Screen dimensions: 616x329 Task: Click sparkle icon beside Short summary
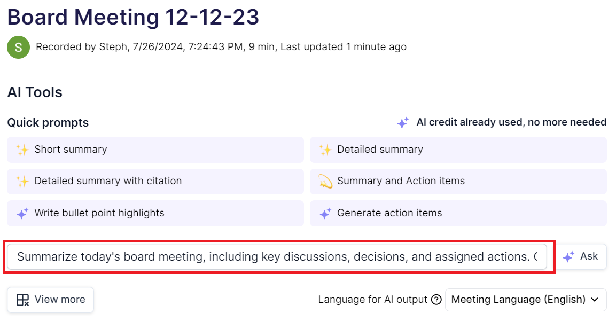click(22, 150)
